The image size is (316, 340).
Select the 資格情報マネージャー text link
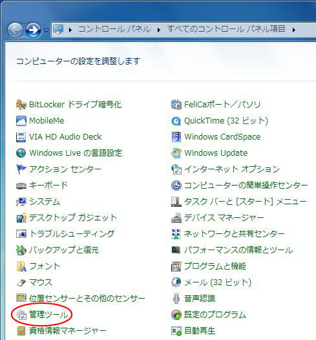(x=68, y=331)
